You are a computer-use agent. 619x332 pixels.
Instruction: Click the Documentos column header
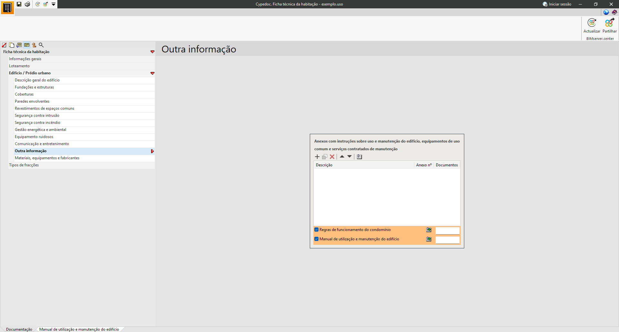pyautogui.click(x=447, y=165)
